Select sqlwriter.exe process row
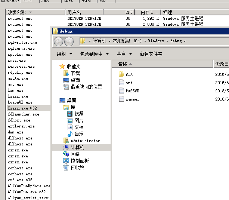229x200 pixels. click(29, 43)
